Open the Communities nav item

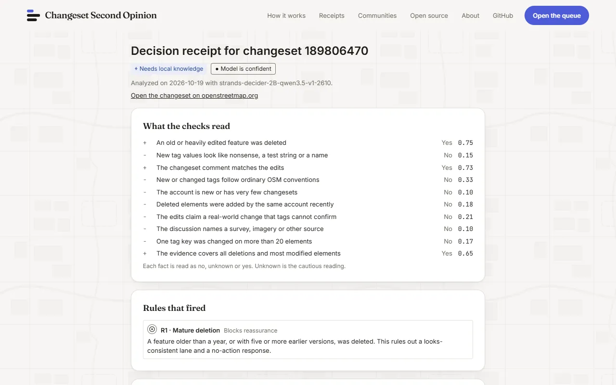377,15
